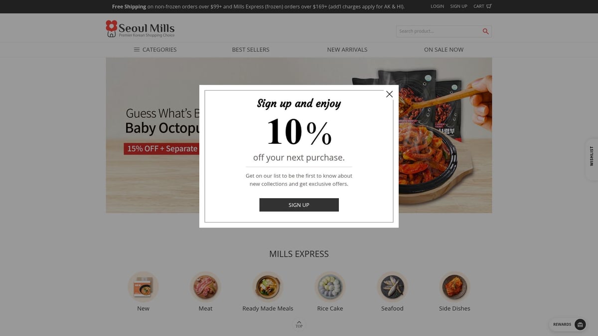
Task: Open the Rewards gift icon
Action: 580,325
